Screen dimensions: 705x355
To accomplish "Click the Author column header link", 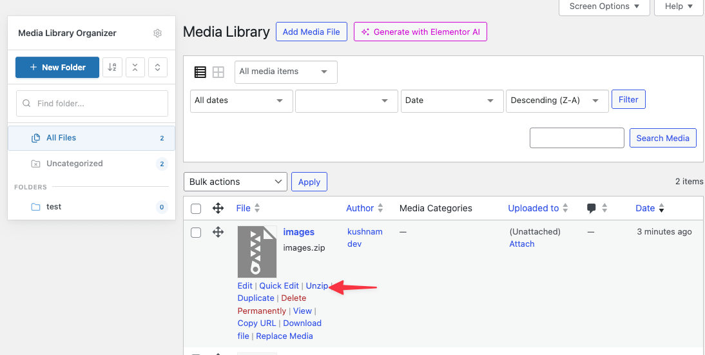I will pyautogui.click(x=360, y=208).
